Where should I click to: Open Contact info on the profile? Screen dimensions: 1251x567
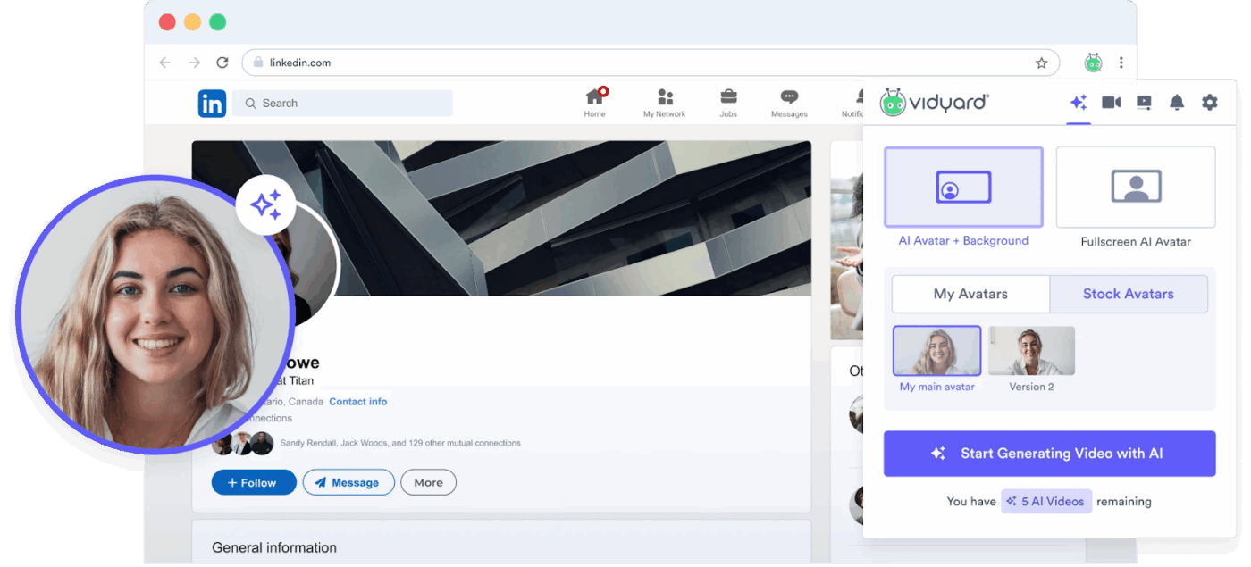pyautogui.click(x=357, y=401)
